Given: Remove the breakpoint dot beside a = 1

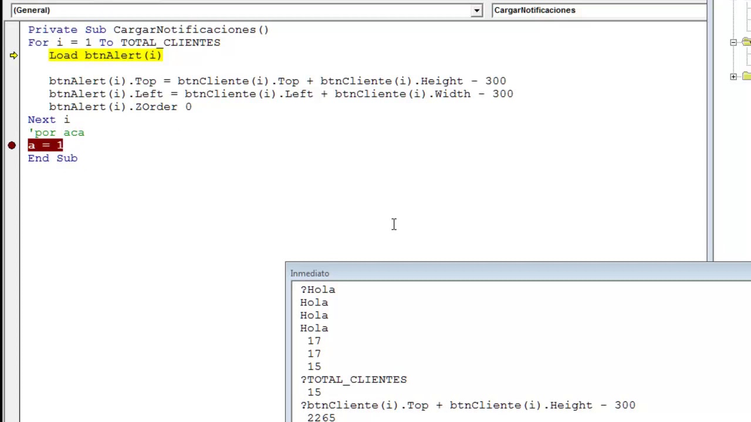Looking at the screenshot, I should [12, 145].
